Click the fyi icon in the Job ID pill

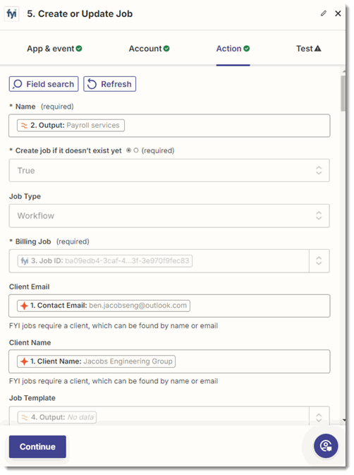[x=25, y=261]
